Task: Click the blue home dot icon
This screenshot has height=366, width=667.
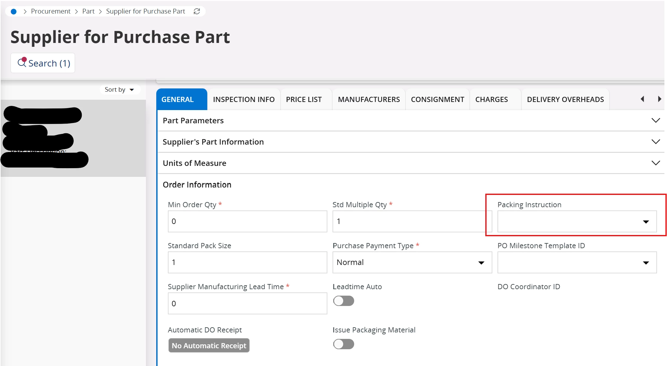Action: click(x=14, y=12)
